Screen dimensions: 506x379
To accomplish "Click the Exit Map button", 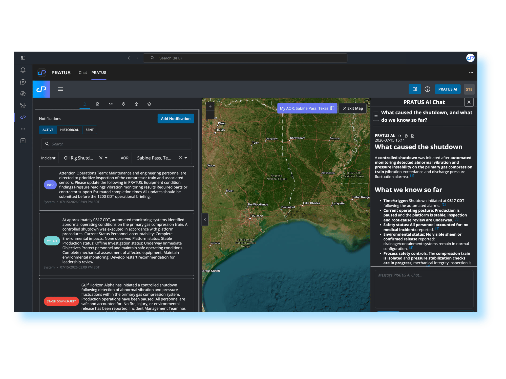I will pos(353,108).
